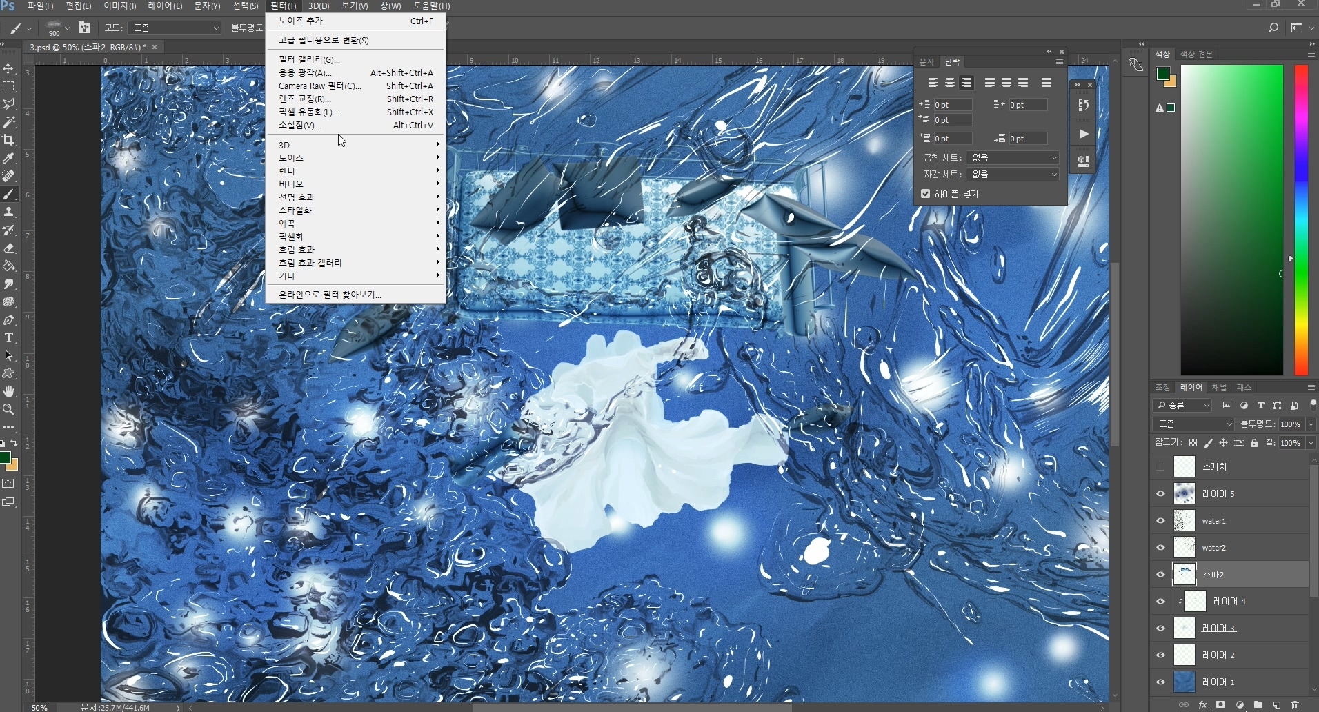Open the search icon in options bar
This screenshot has height=712, width=1319.
(1273, 28)
